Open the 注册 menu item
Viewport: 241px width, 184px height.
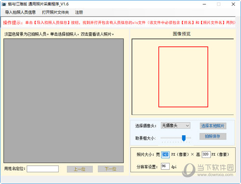[x=79, y=12]
